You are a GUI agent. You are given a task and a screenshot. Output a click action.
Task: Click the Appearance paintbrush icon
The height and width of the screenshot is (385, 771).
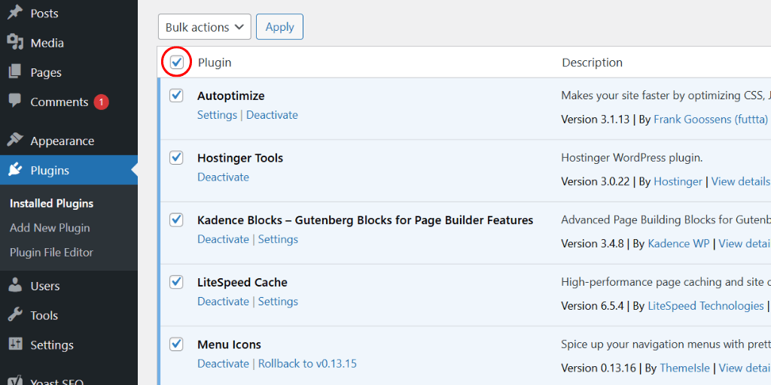(15, 141)
